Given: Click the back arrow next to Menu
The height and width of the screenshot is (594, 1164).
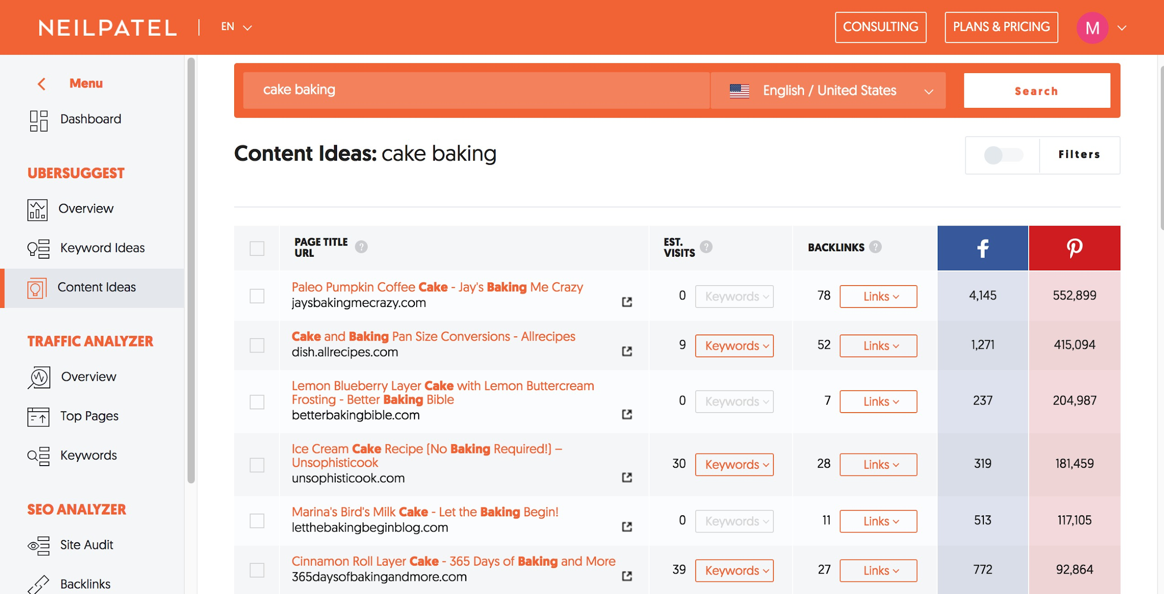Looking at the screenshot, I should coord(41,84).
